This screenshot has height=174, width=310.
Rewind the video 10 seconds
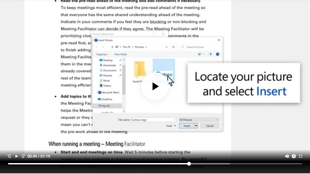[9, 156]
